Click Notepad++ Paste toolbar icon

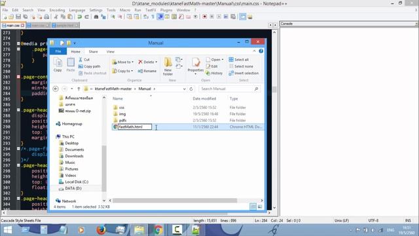pos(70,17)
